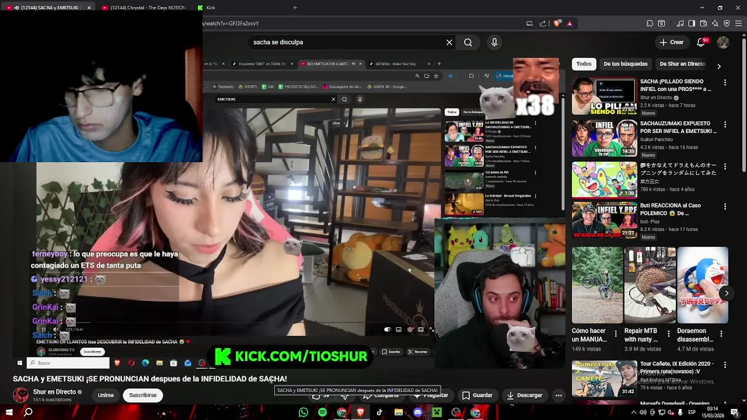Image resolution: width=747 pixels, height=420 pixels.
Task: Open options for 'Tour Cañete, IX Edición' video
Action: [725, 365]
